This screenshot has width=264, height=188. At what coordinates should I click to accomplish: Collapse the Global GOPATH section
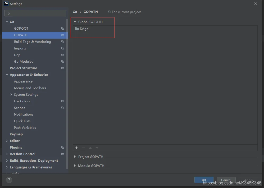pos(75,22)
